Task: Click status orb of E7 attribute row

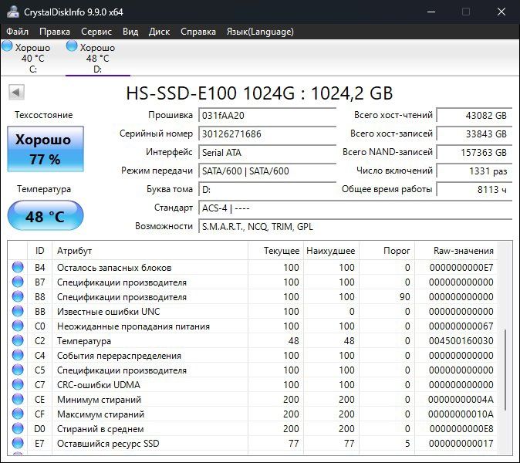Action: [18, 443]
